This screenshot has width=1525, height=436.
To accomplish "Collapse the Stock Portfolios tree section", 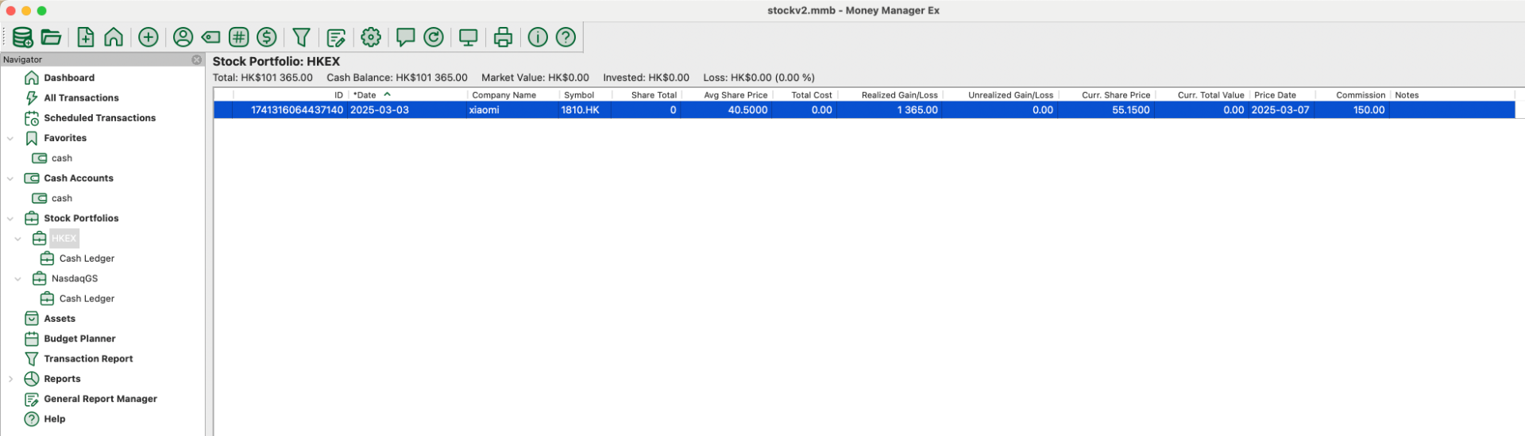I will coord(10,219).
